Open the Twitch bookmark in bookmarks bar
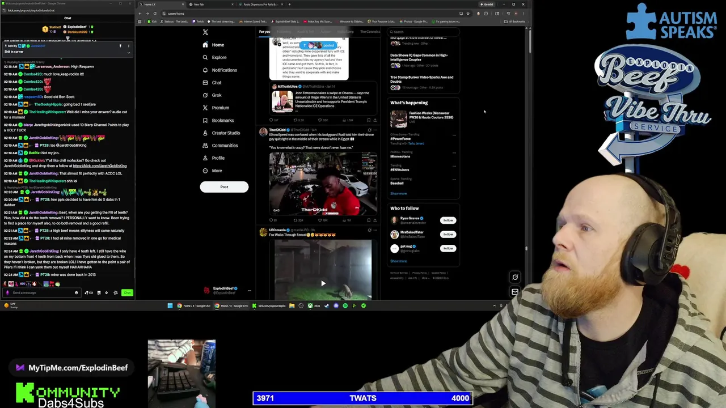Viewport: 726px width, 408px height. pyautogui.click(x=199, y=22)
